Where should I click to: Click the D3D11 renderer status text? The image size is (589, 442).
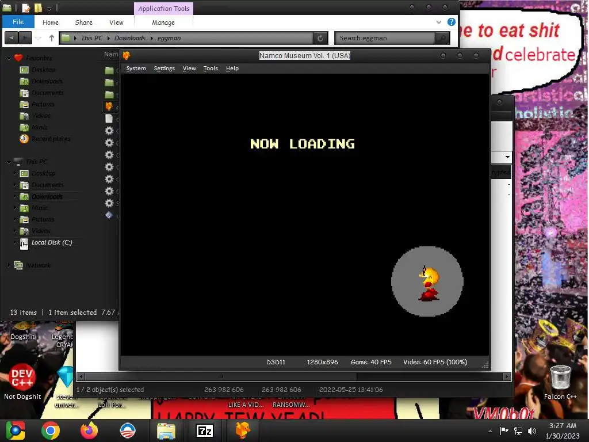point(276,363)
